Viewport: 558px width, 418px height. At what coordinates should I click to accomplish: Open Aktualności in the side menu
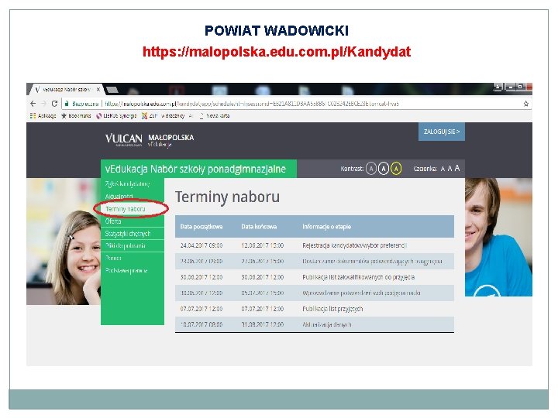(x=119, y=196)
